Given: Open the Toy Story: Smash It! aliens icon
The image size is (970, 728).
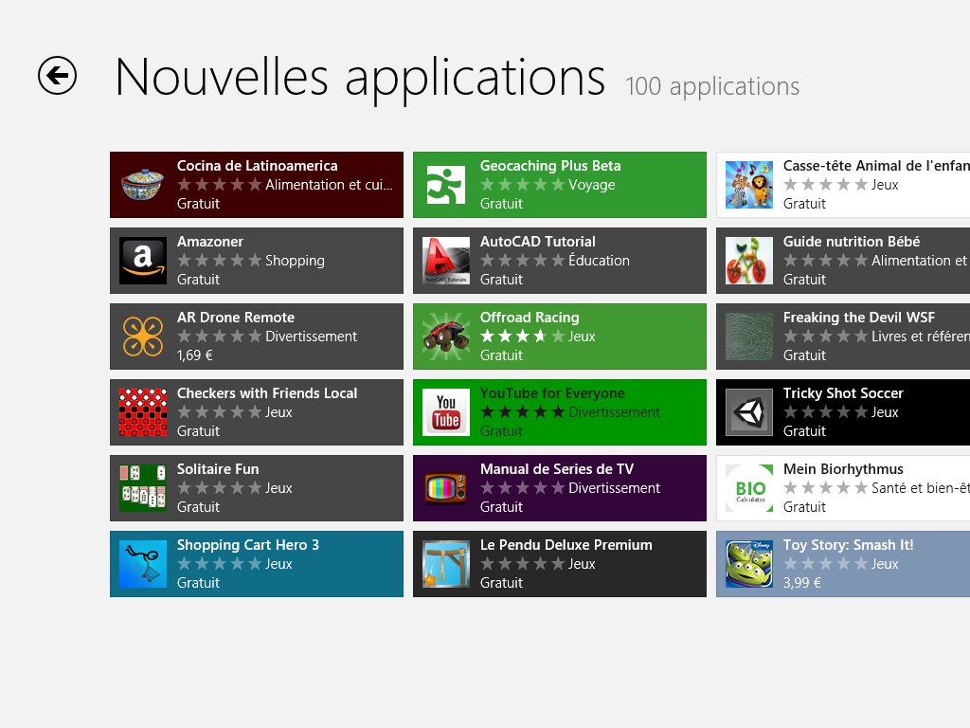Looking at the screenshot, I should [x=749, y=564].
